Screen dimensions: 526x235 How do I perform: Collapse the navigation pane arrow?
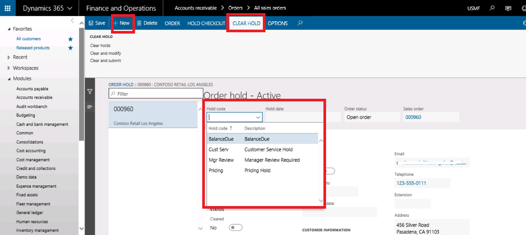point(72,21)
